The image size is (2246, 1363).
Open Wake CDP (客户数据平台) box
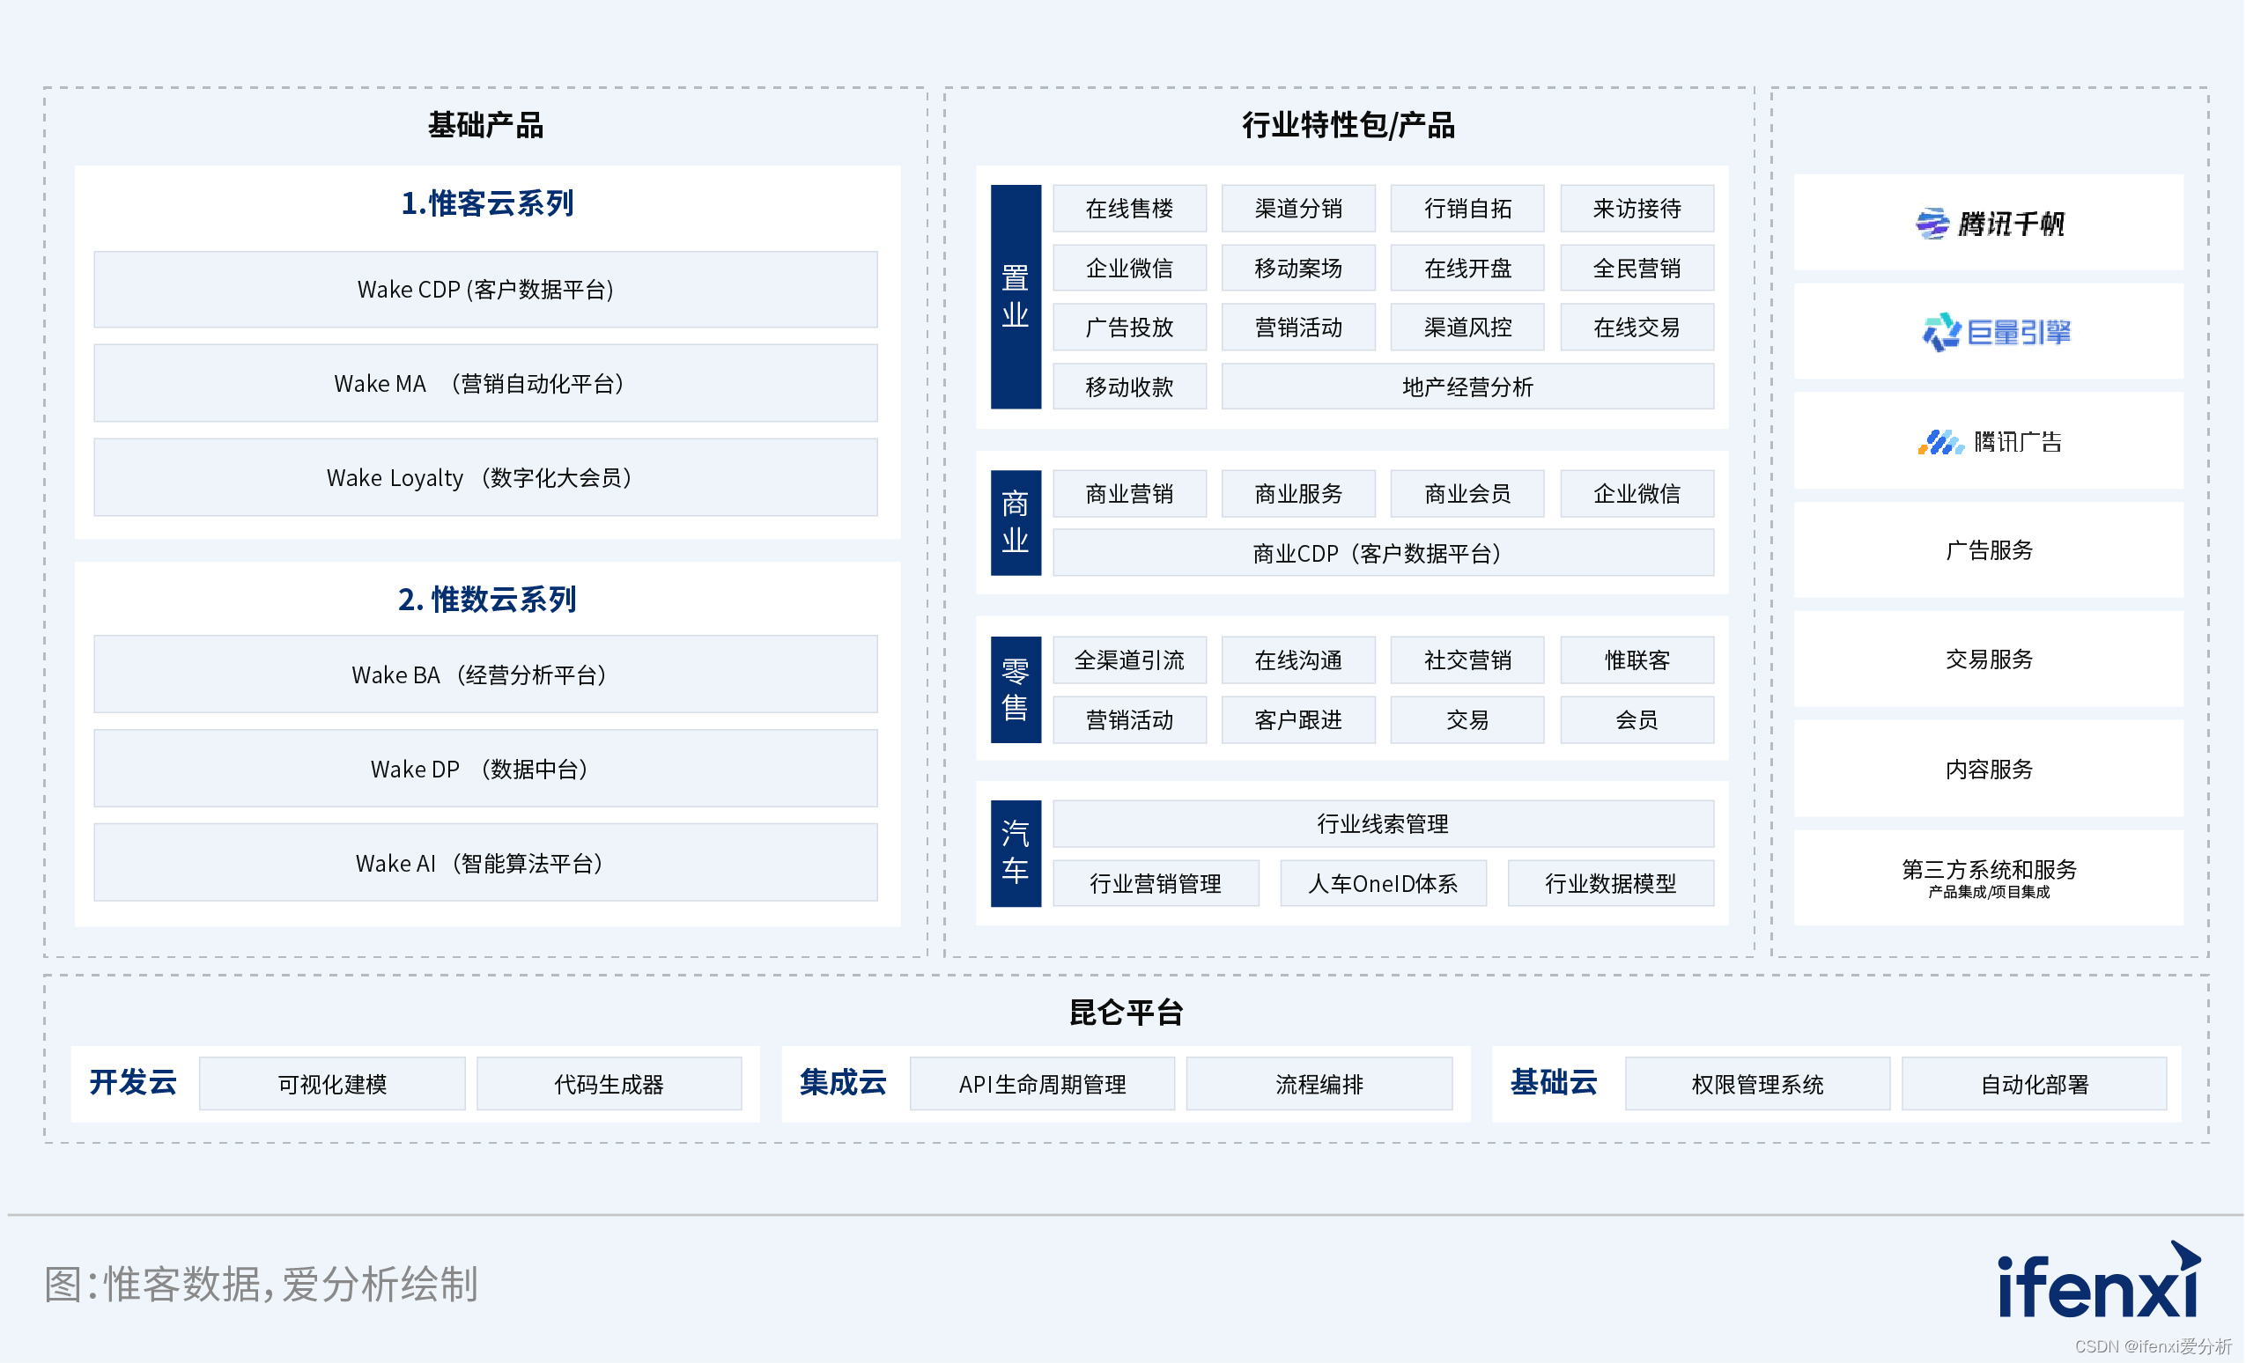(486, 290)
